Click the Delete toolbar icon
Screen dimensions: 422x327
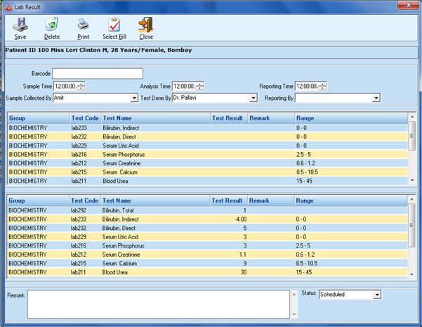coord(51,25)
